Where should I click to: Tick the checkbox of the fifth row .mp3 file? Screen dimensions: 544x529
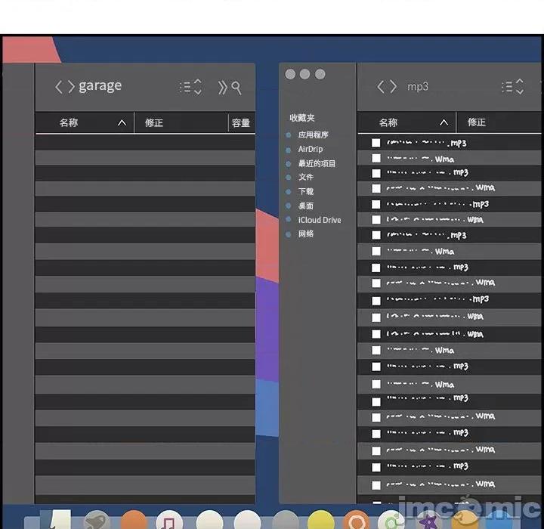(376, 204)
